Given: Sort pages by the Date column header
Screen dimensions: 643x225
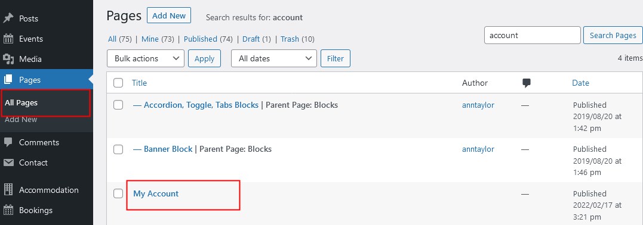Looking at the screenshot, I should 580,83.
